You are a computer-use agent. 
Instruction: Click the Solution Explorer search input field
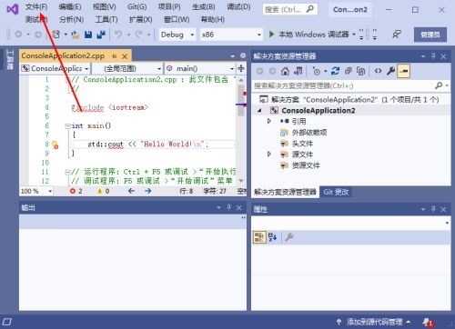coord(343,85)
